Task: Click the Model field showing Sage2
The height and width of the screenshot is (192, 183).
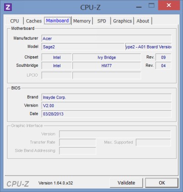Action: pyautogui.click(x=83, y=47)
